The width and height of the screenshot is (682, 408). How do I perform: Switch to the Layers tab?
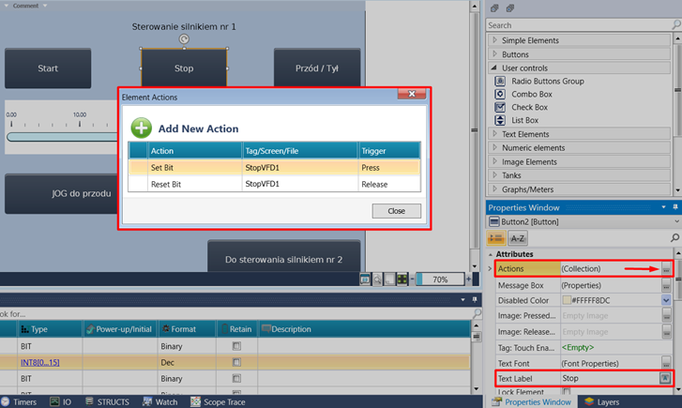click(601, 401)
